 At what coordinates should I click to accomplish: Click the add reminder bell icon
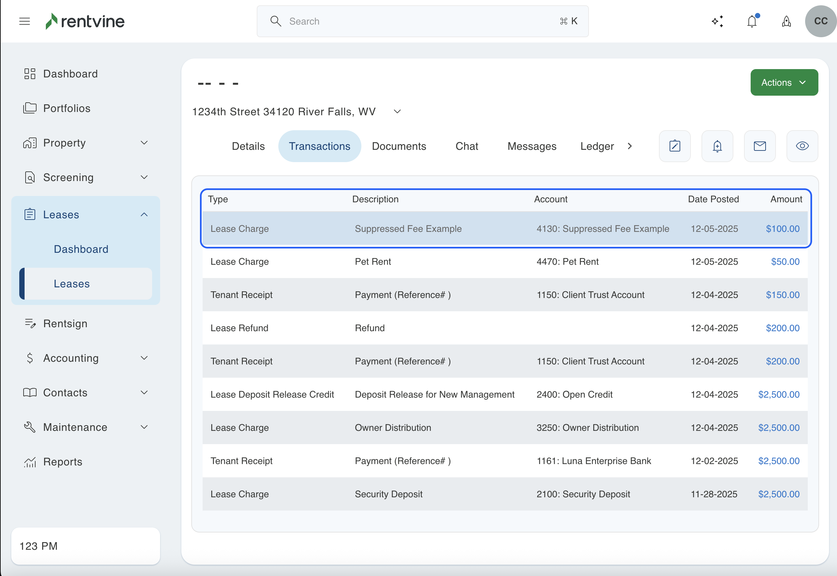[717, 146]
